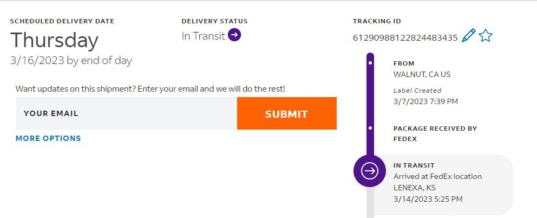Click the In Transit delivery status text
The width and height of the screenshot is (537, 218).
203,36
